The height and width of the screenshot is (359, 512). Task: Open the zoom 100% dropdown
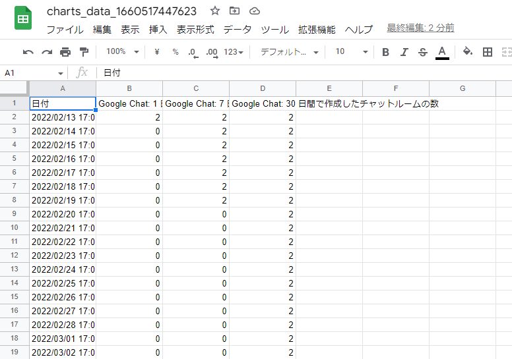pos(123,51)
